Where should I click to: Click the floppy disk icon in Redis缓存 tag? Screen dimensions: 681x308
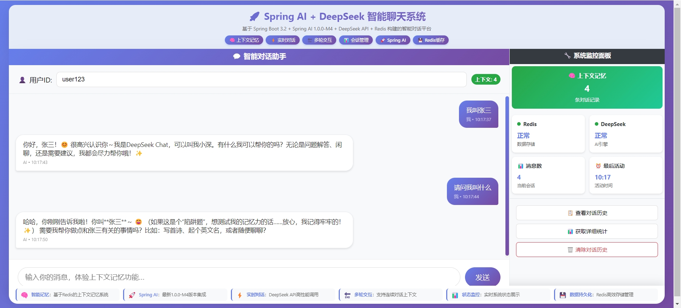[420, 40]
